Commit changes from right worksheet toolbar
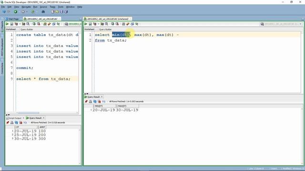 pos(112,24)
